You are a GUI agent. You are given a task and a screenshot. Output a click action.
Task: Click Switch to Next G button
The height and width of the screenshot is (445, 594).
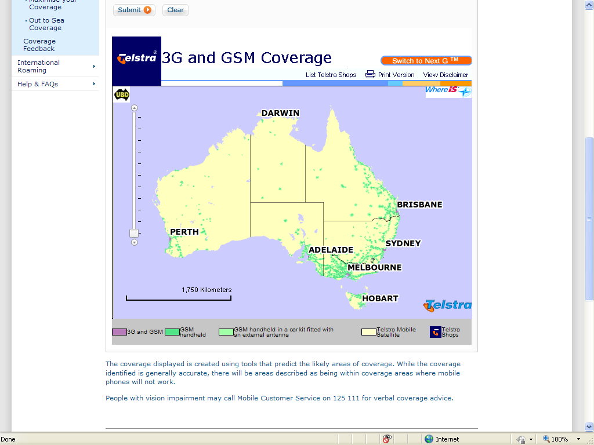point(426,60)
